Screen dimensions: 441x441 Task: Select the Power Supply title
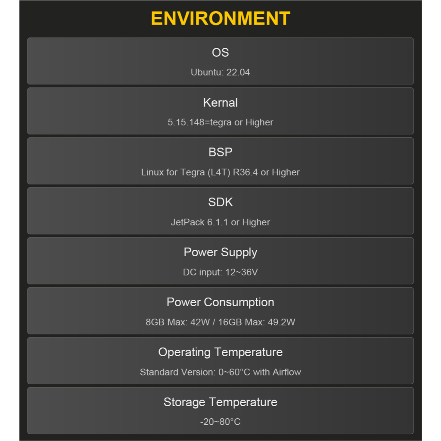[x=220, y=252]
